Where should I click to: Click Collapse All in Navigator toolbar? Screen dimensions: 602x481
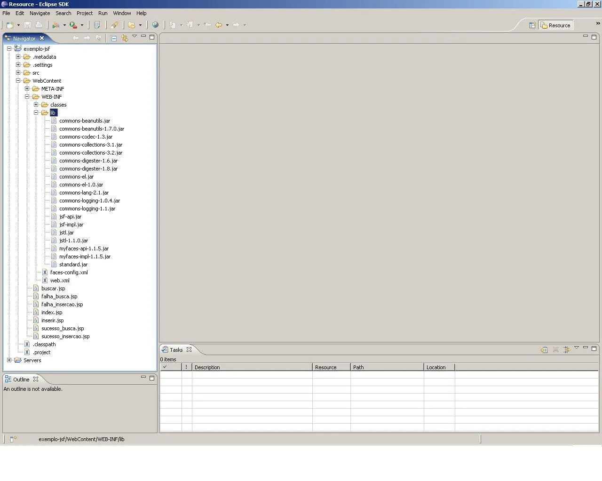click(114, 38)
